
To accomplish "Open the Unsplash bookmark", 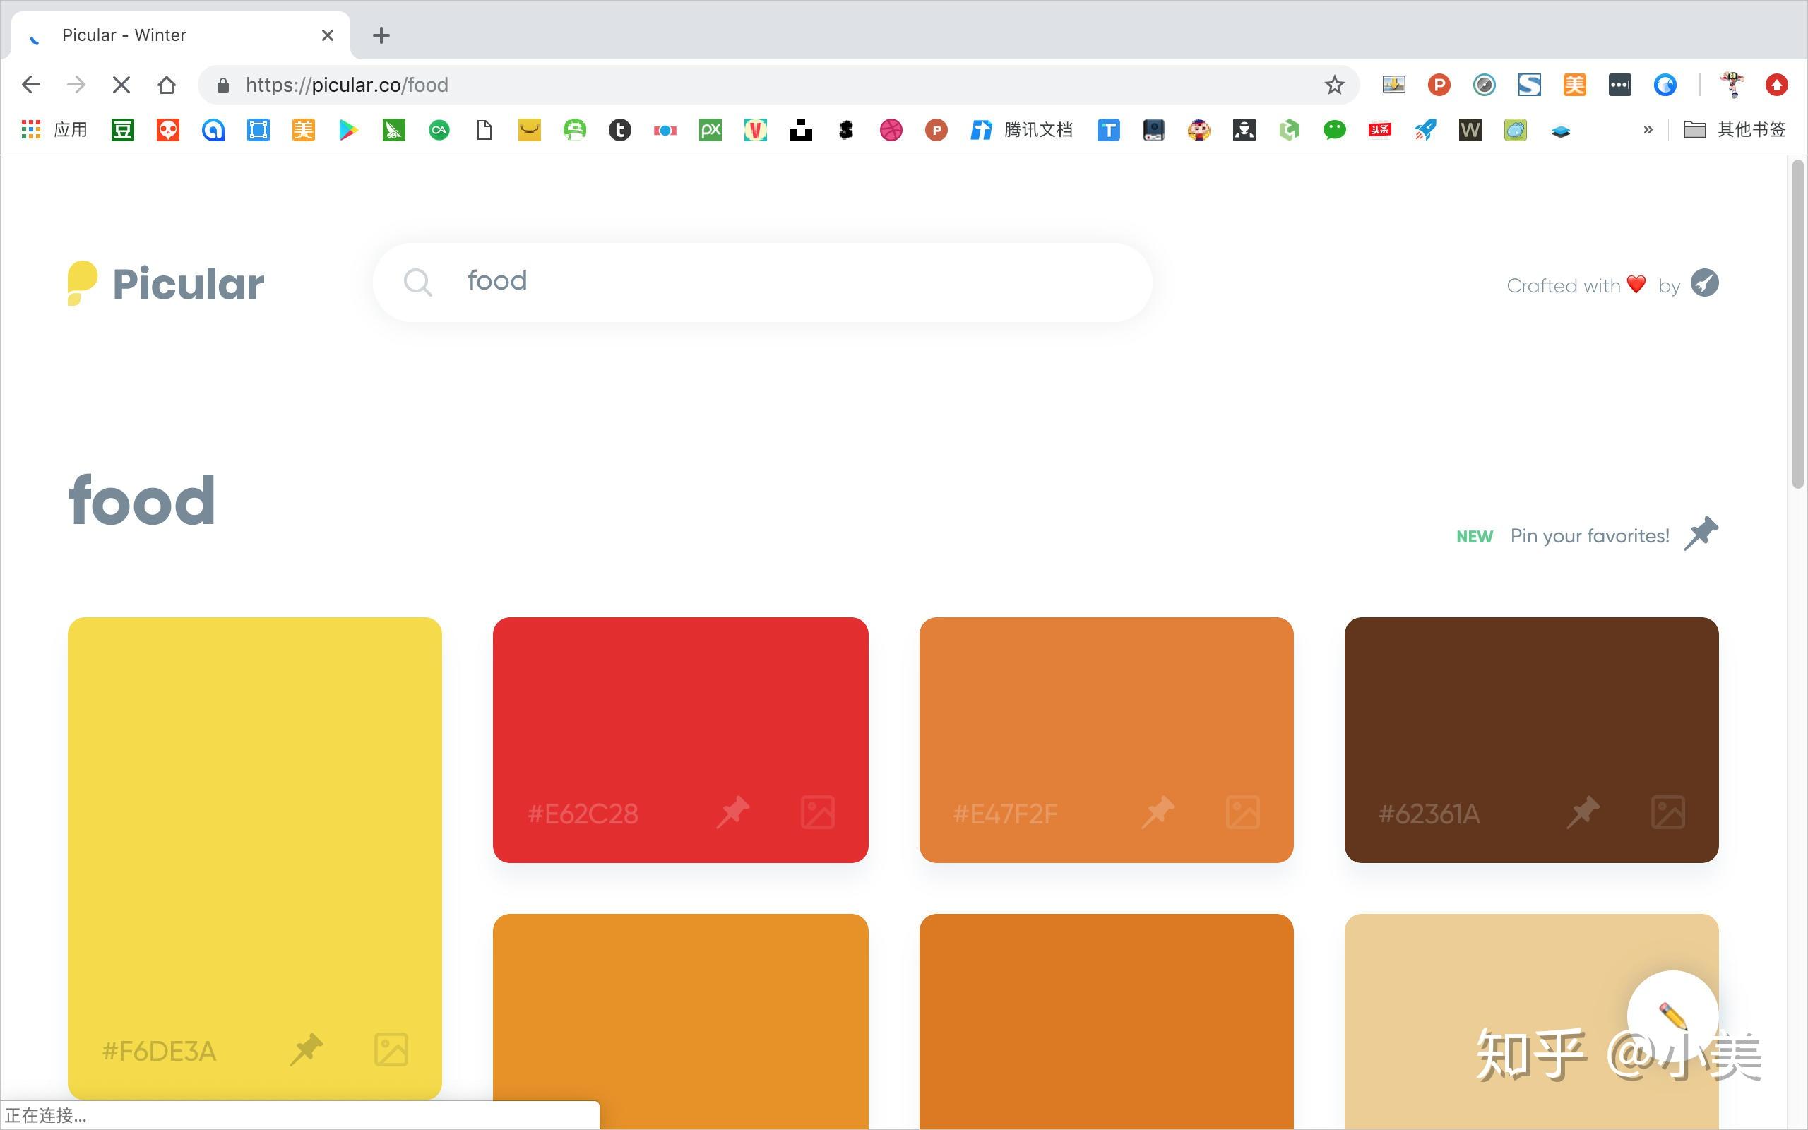I will pos(800,130).
